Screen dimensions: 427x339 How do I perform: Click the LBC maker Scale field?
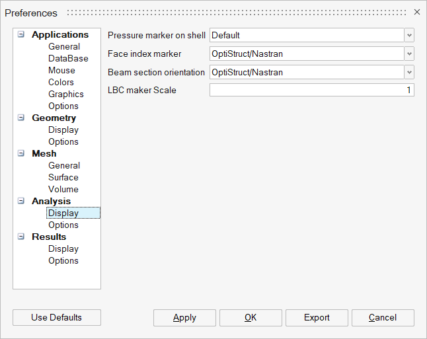pyautogui.click(x=311, y=90)
